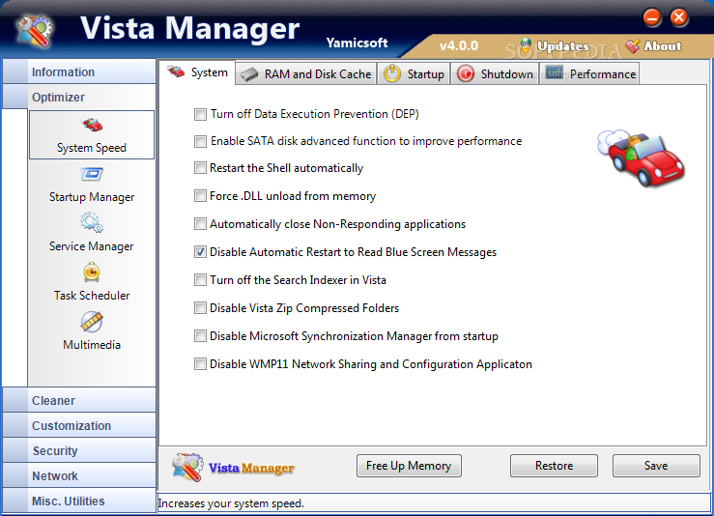Open the Performance tab
Image resolution: width=714 pixels, height=516 pixels.
click(589, 73)
